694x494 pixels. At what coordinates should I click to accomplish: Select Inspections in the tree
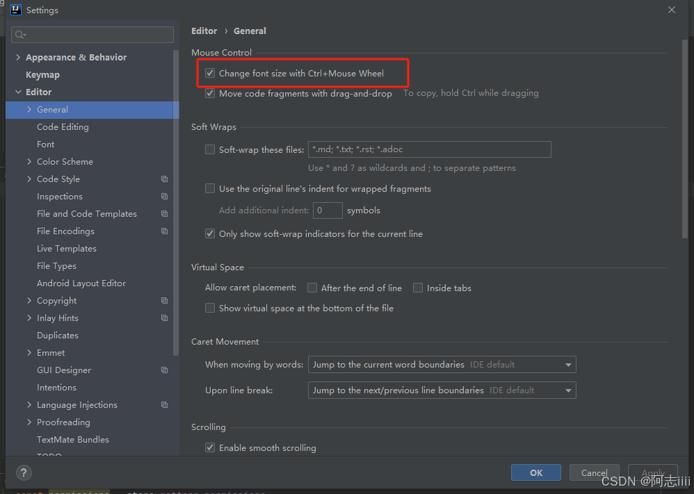point(60,197)
